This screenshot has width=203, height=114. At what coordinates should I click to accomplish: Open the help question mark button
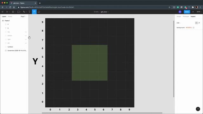tap(198, 109)
